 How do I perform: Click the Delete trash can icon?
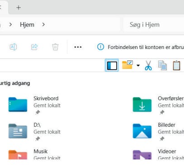click(x=55, y=47)
